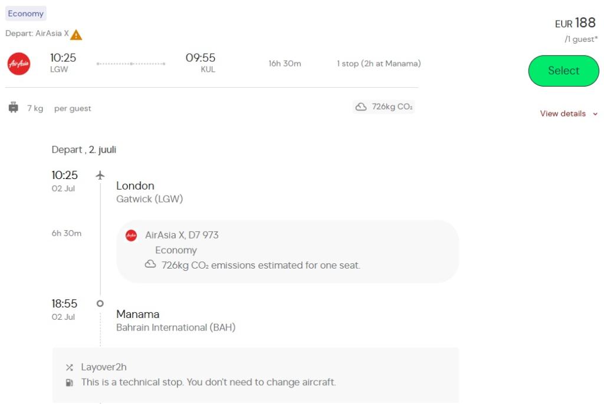Click the carry-on baggage 7 kg icon
The height and width of the screenshot is (404, 604).
[x=14, y=108]
